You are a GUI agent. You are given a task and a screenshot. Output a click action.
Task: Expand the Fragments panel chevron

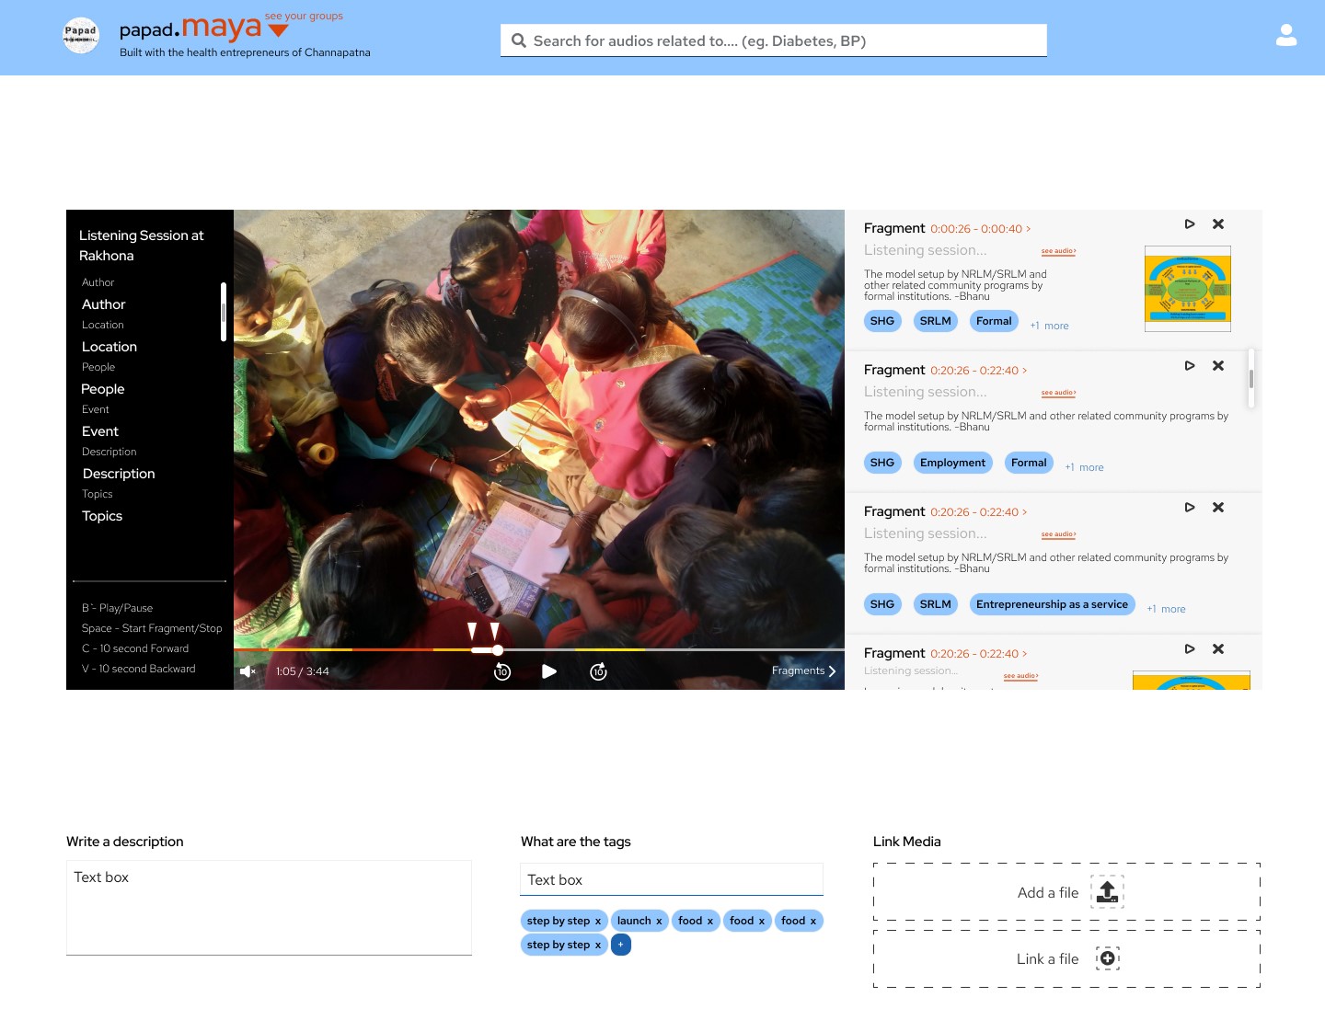click(832, 671)
